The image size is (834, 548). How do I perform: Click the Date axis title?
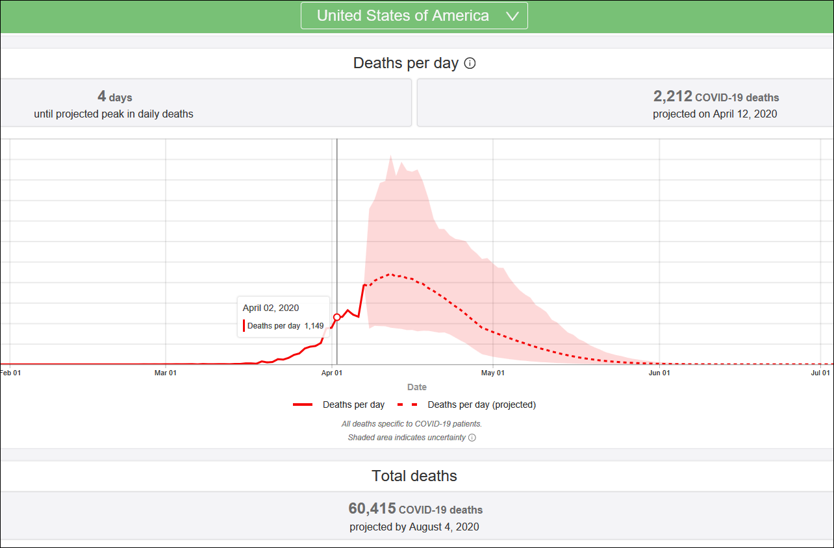click(x=416, y=387)
